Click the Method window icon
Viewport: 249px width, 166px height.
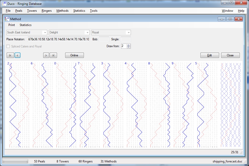click(7, 19)
